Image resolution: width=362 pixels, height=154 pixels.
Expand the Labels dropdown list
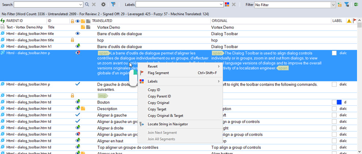click(x=221, y=5)
